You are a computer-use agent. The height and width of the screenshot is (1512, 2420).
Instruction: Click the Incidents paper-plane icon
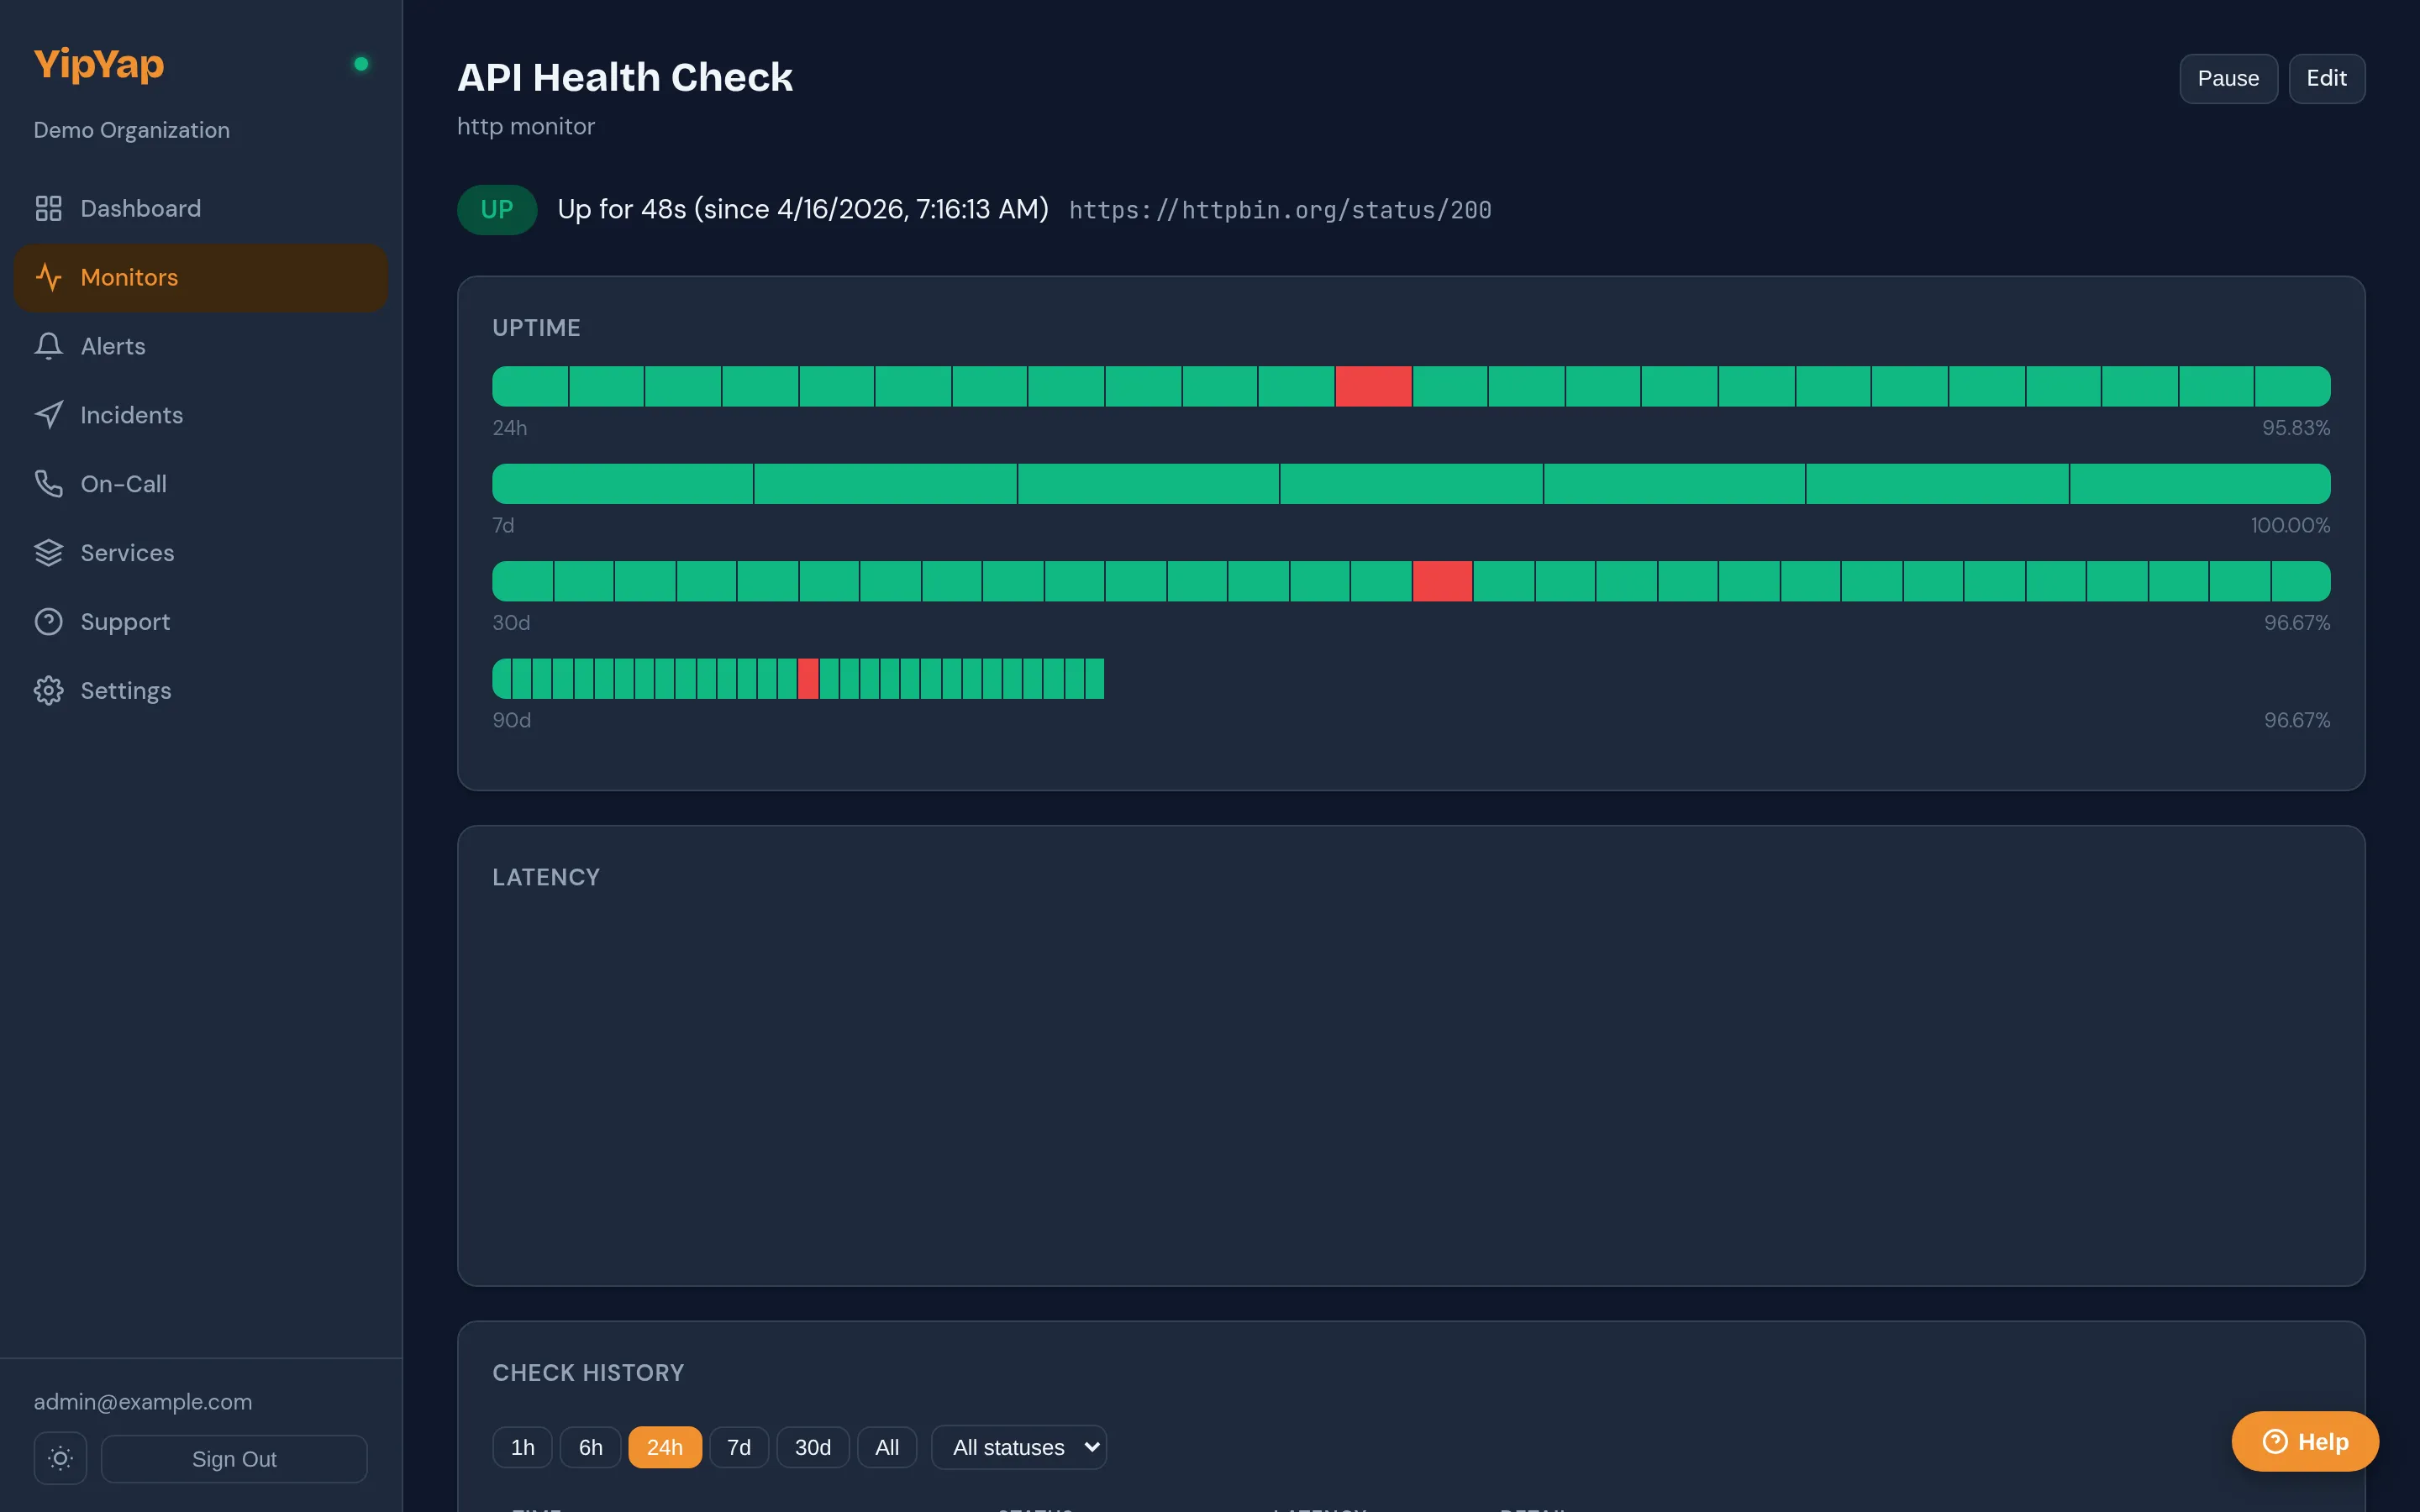click(49, 414)
